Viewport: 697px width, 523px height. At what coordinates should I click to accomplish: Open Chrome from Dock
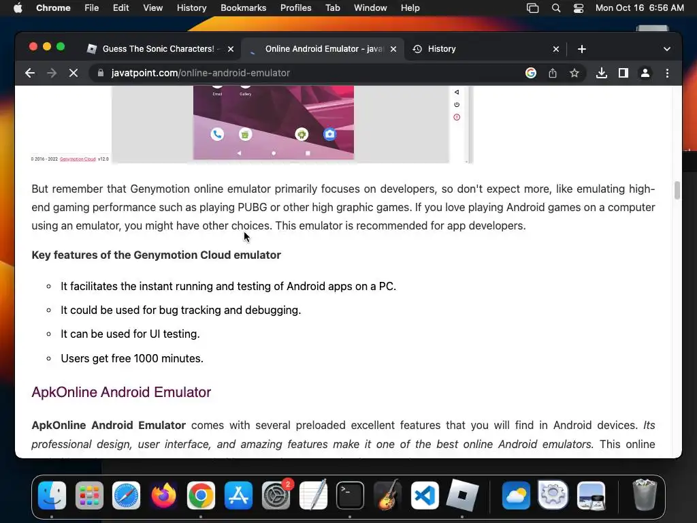click(201, 496)
